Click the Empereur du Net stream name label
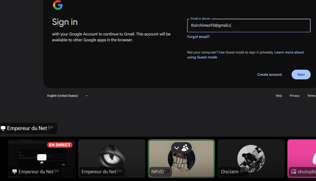The width and height of the screenshot is (316, 181). (29, 129)
